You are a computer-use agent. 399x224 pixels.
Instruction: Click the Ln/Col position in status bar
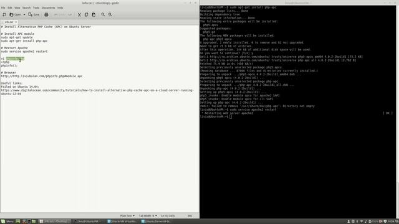168,216
